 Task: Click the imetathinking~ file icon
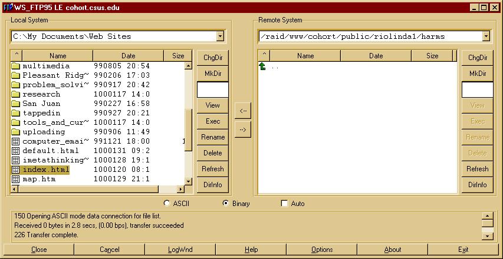(x=15, y=160)
